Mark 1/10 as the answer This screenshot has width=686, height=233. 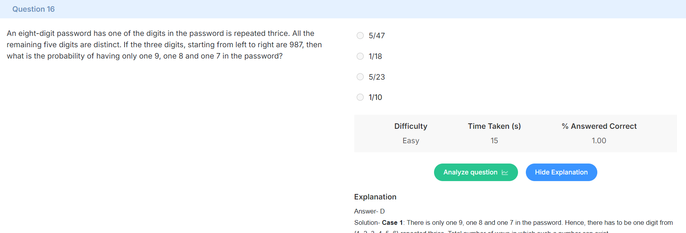360,97
